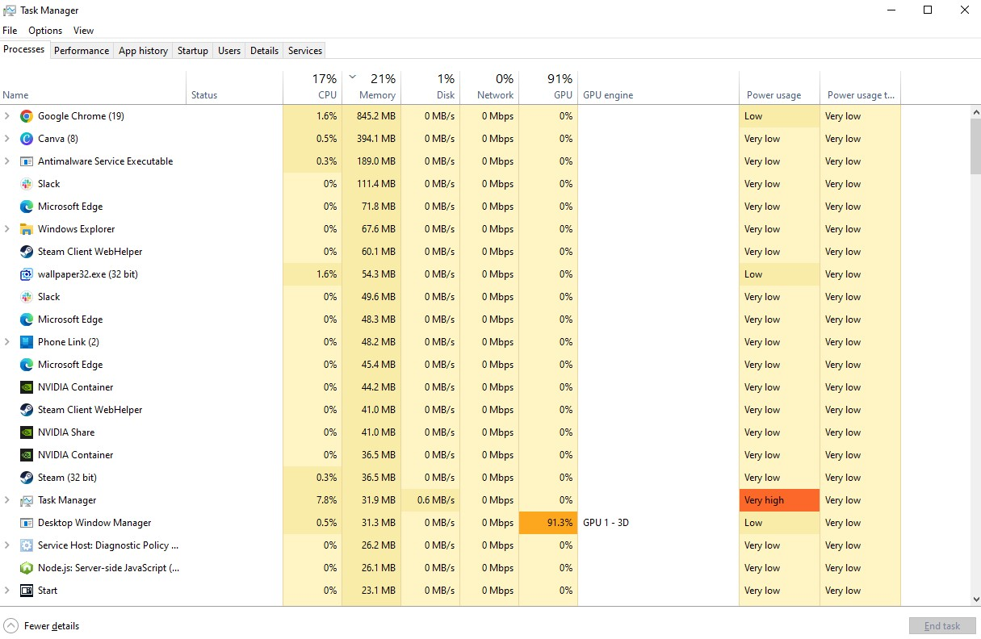The width and height of the screenshot is (981, 639).
Task: Expand the Google Chrome (19) process group
Action: 7,116
